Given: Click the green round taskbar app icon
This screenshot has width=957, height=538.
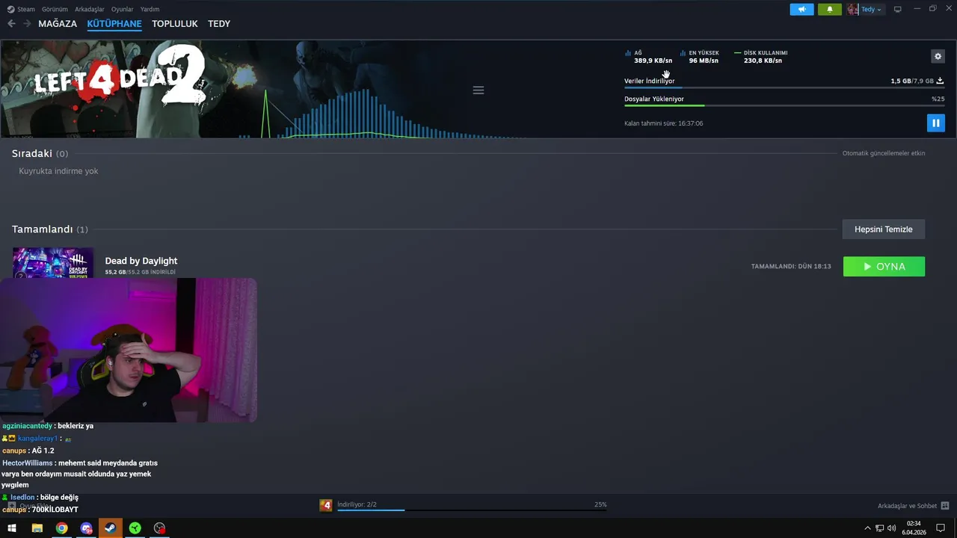Looking at the screenshot, I should coord(135,528).
